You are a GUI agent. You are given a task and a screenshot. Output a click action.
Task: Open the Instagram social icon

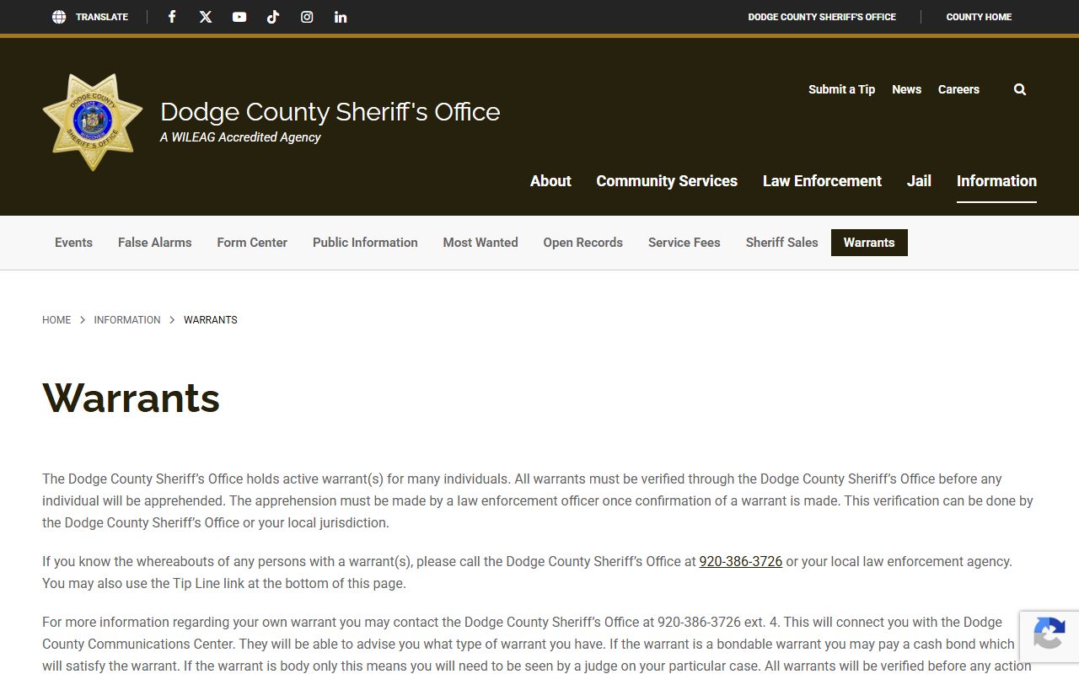click(307, 17)
